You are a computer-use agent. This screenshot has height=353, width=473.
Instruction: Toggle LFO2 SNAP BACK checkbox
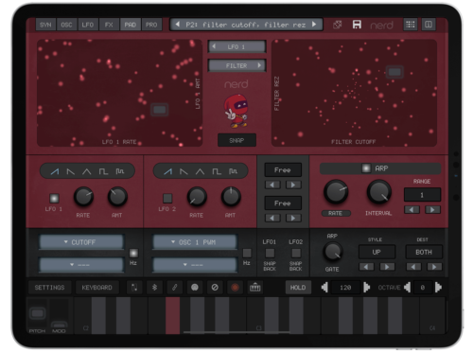pos(296,253)
